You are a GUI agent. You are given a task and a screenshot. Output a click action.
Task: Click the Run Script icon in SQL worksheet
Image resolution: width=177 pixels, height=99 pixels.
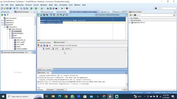(41, 15)
